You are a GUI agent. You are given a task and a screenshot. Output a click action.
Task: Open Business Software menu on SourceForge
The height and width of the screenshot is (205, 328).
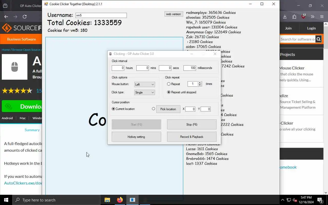(21, 39)
